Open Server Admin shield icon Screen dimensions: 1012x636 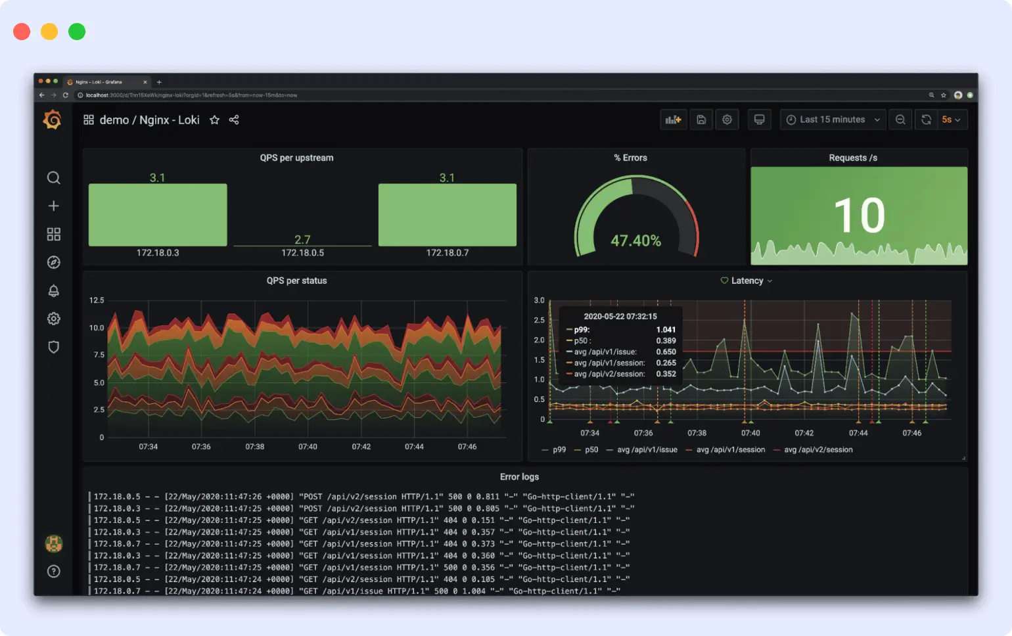[x=54, y=347]
